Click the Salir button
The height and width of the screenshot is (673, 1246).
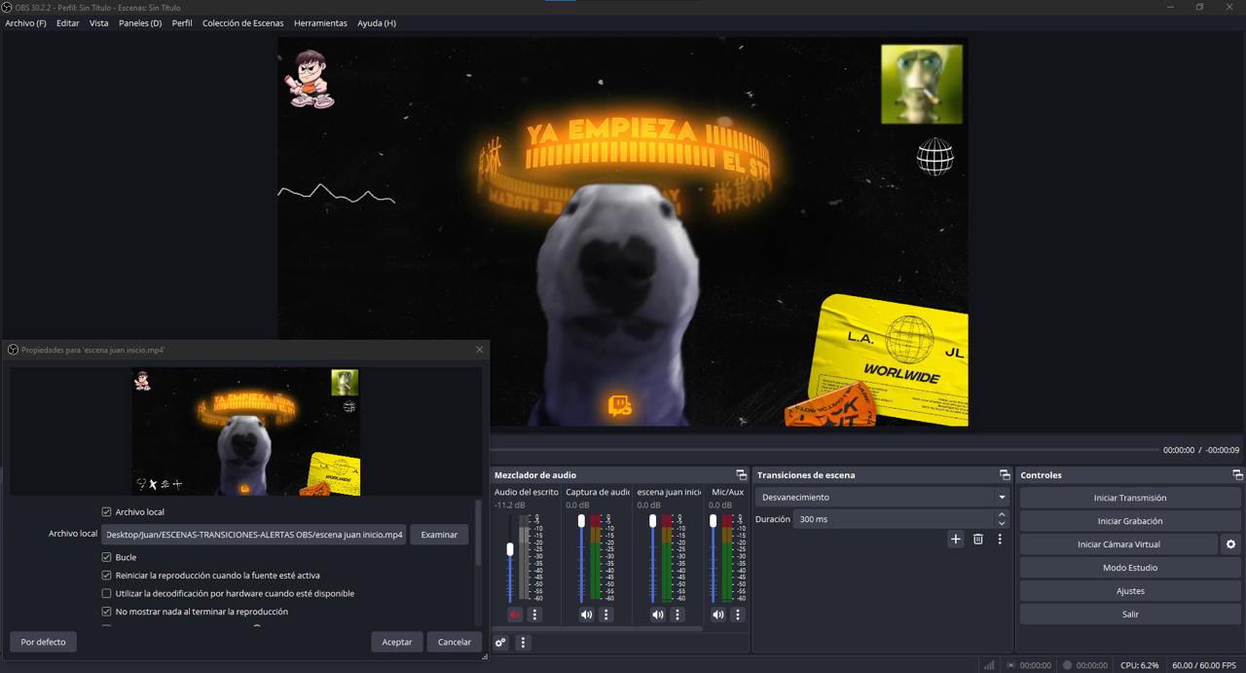[1130, 615]
